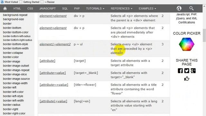The image size is (206, 116).
Task: Open border-bottom-width in the sidebar
Action: pos(16,48)
